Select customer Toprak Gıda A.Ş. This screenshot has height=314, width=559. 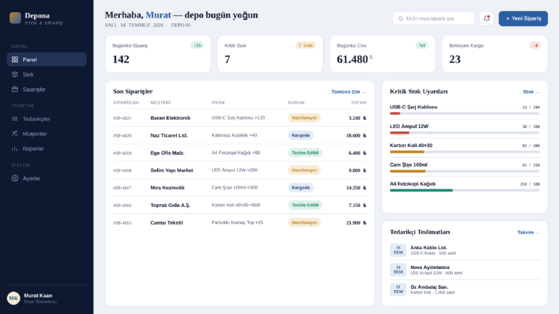170,205
